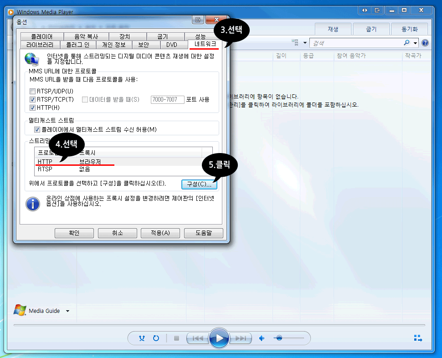Viewport: 442px width, 358px height.
Task: Switch to the 음악 복사 tab
Action: 86,36
